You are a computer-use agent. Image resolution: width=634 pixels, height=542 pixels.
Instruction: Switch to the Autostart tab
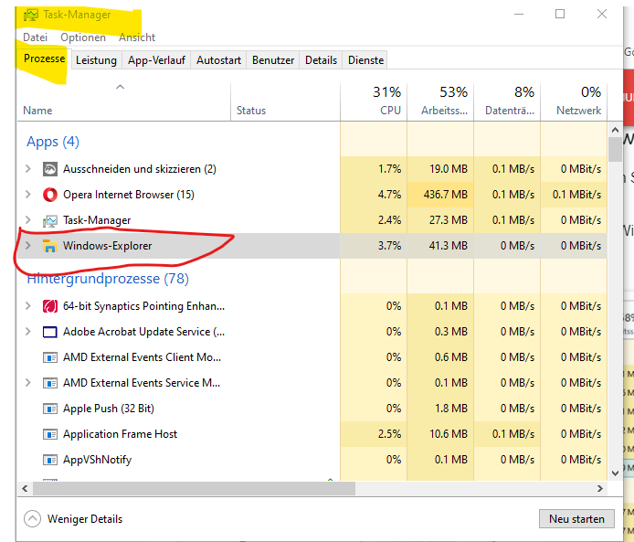click(218, 60)
